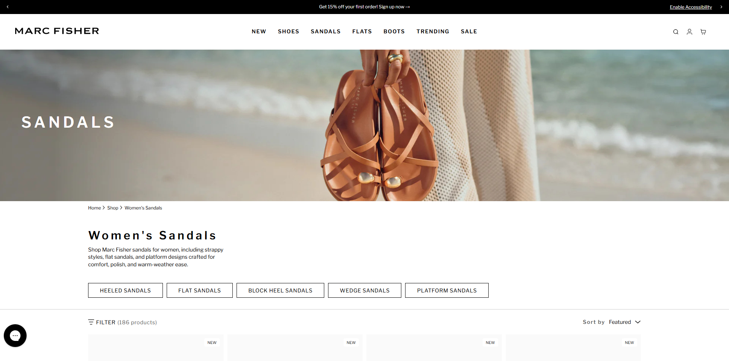Open the TRENDING navigation menu

[x=433, y=31]
